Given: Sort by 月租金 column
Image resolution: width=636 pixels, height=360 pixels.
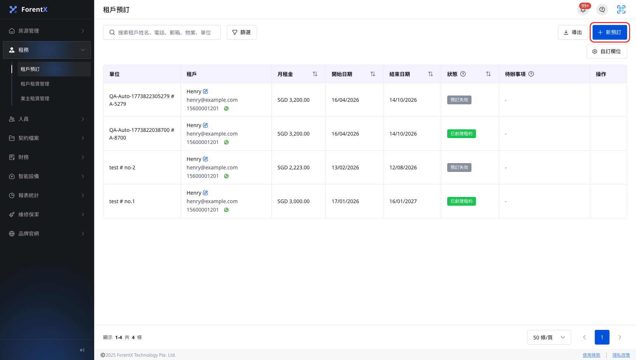Looking at the screenshot, I should click(x=315, y=74).
